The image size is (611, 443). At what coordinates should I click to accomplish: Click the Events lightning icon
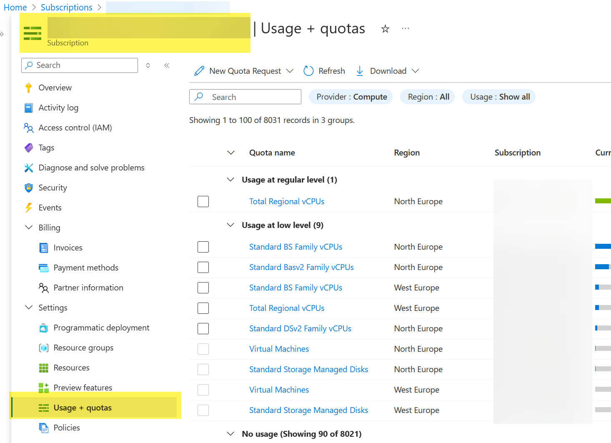[x=28, y=207]
